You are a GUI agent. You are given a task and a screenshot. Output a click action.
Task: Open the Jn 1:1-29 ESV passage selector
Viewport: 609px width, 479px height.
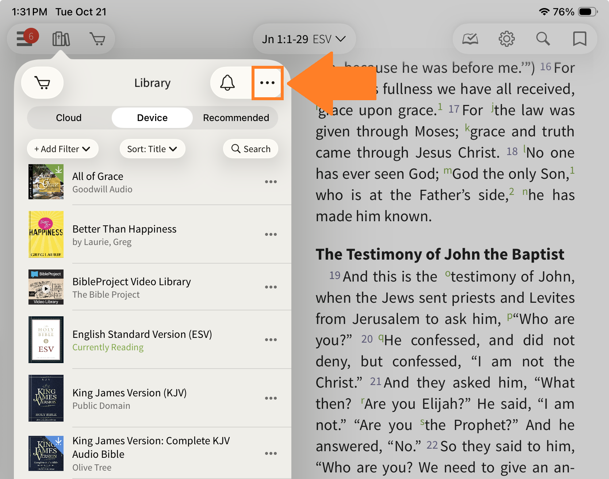[x=304, y=39]
